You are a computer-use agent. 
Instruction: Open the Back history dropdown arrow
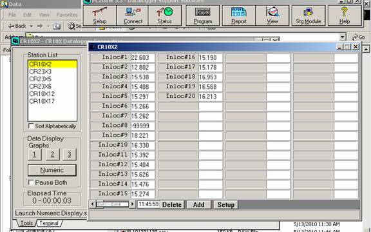click(31, 26)
